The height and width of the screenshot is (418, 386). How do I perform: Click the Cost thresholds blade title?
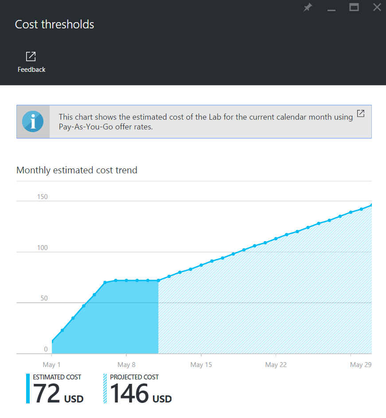(x=55, y=24)
